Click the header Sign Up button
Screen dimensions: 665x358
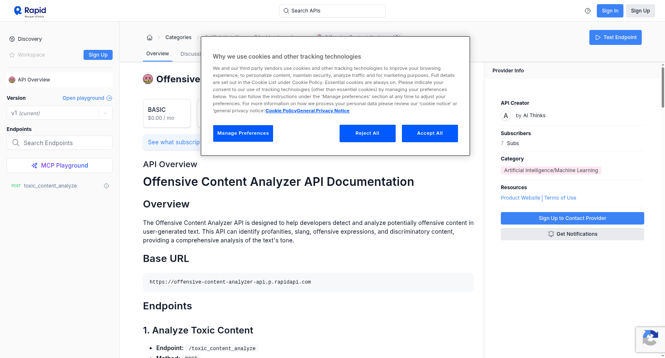(x=640, y=11)
